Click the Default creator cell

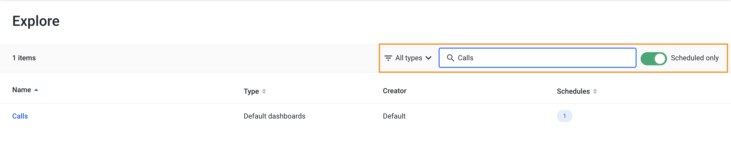(394, 116)
